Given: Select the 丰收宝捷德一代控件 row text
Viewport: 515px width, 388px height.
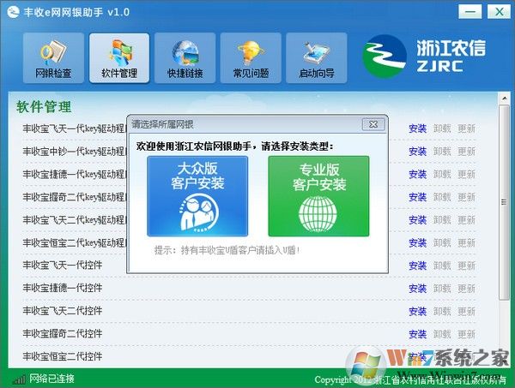Looking at the screenshot, I should (63, 288).
